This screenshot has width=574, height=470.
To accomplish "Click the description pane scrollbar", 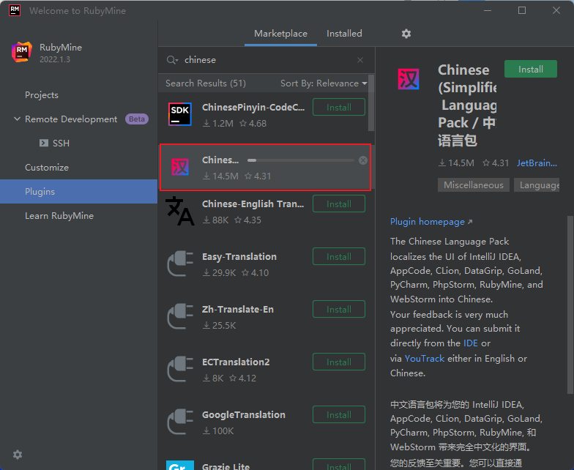I will [x=570, y=304].
